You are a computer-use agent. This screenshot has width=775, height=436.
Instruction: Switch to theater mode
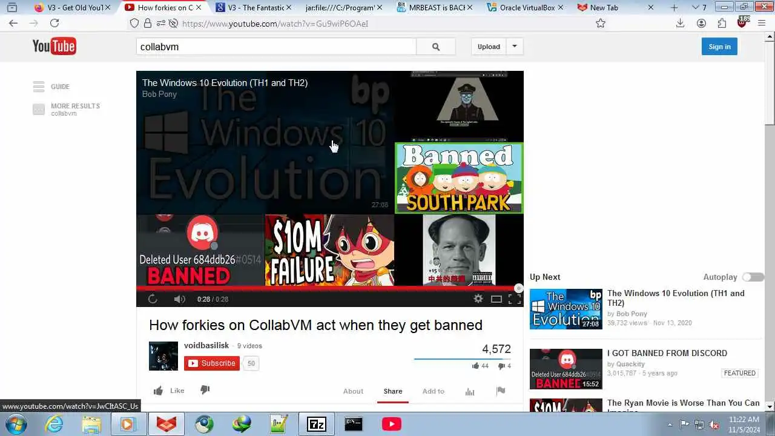pyautogui.click(x=496, y=299)
